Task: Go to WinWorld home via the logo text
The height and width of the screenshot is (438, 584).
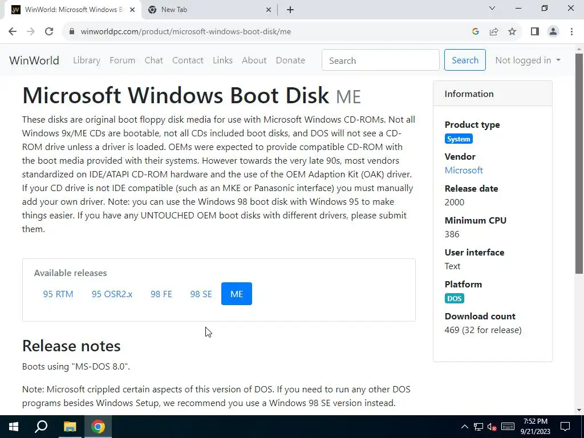Action: pos(34,60)
